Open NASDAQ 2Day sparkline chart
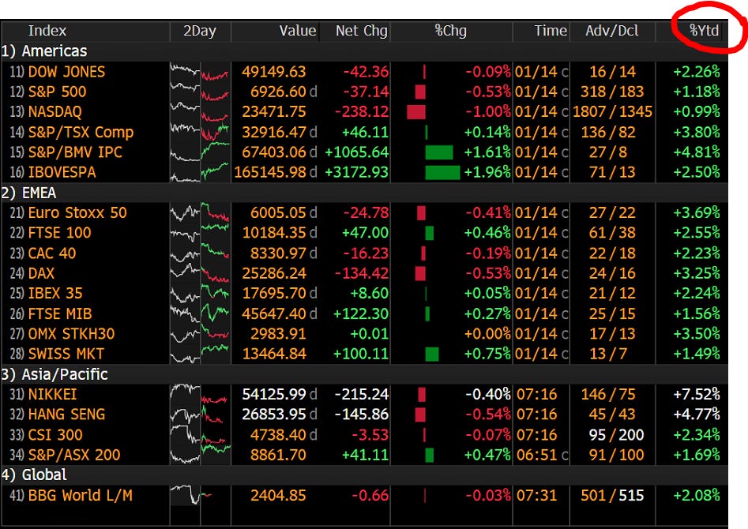Image resolution: width=748 pixels, height=529 pixels. point(200,111)
